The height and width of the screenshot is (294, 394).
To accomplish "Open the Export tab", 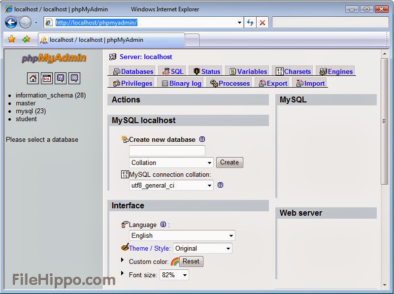I will point(273,83).
